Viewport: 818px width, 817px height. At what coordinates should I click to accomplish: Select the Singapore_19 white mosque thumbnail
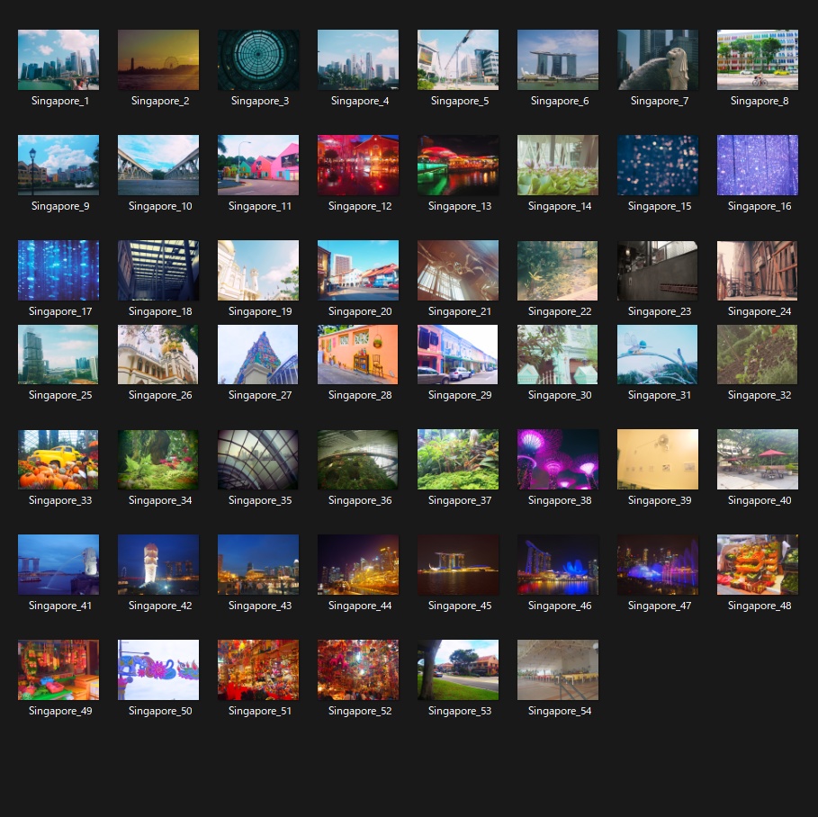click(x=258, y=270)
